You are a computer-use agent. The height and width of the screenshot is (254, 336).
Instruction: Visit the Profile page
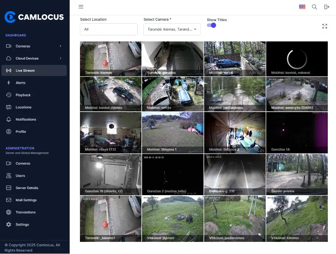pos(8,131)
